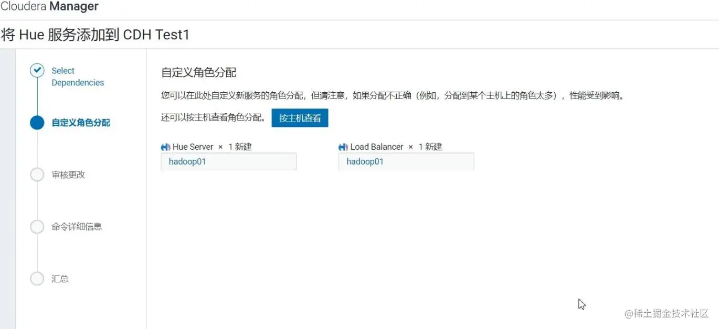Click the empty circle beside 汇总

(37, 279)
